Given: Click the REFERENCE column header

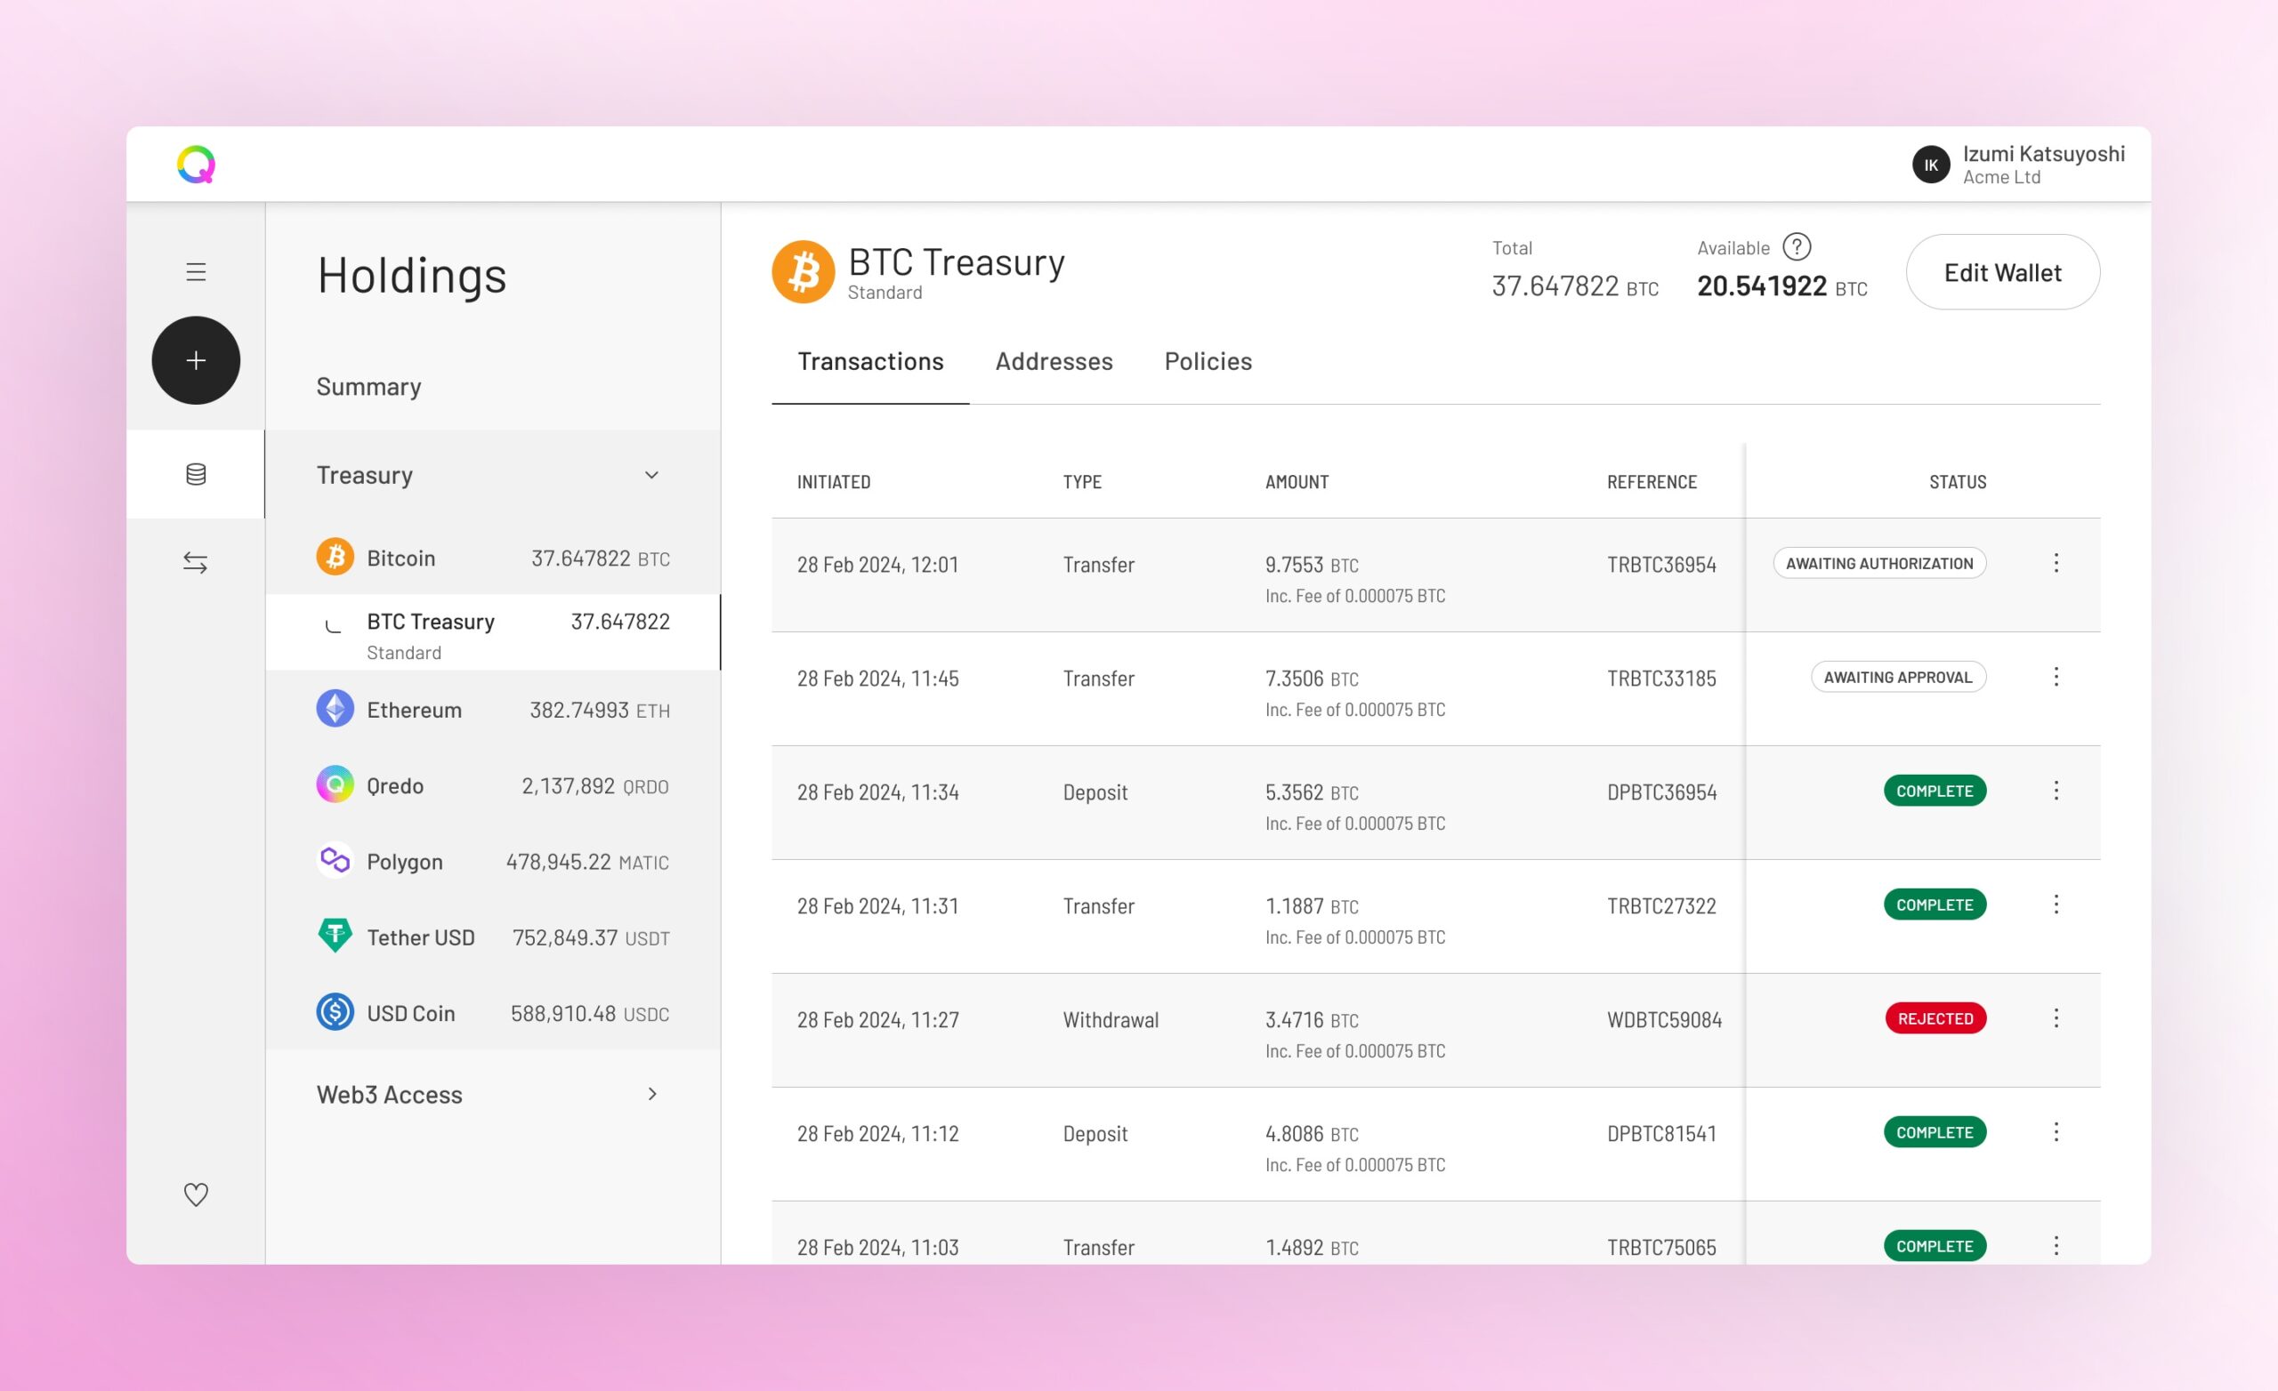Looking at the screenshot, I should pyautogui.click(x=1652, y=481).
